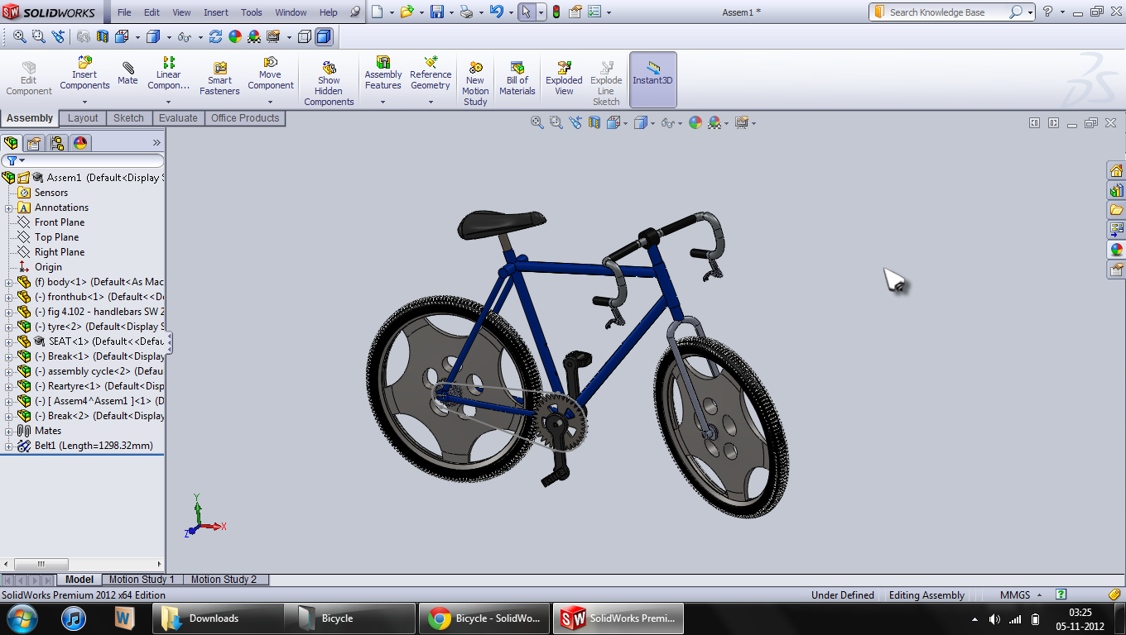
Task: Select the Move Component tool
Action: [271, 74]
